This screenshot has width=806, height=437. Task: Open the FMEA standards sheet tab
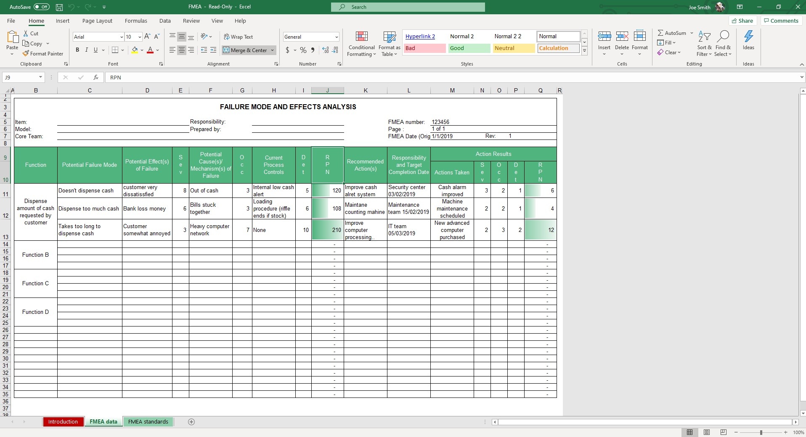[148, 422]
